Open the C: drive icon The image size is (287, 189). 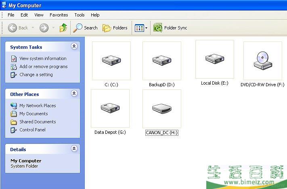pos(111,61)
